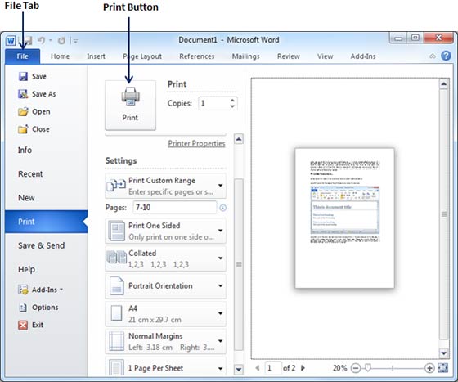Minimize the ribbon with the caret icon
The height and width of the screenshot is (382, 458).
pyautogui.click(x=433, y=56)
